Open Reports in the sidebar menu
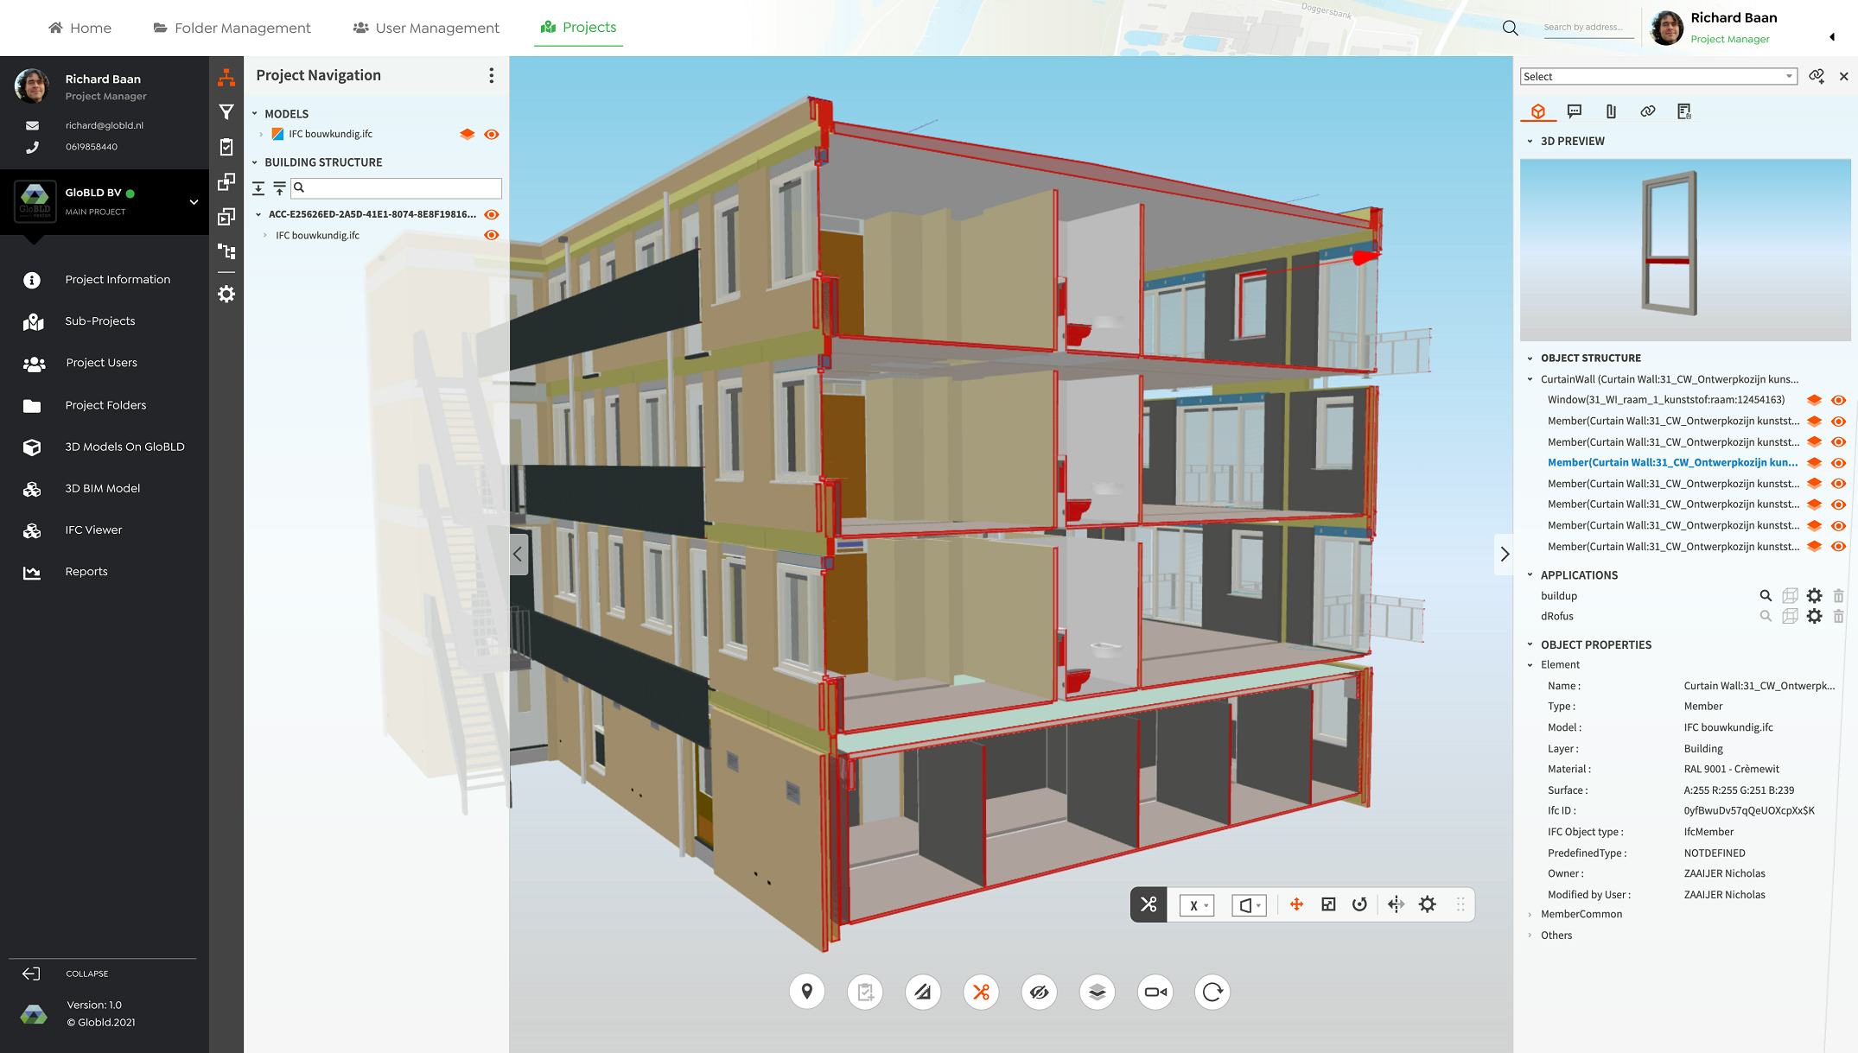Viewport: 1858px width, 1053px height. 86,571
